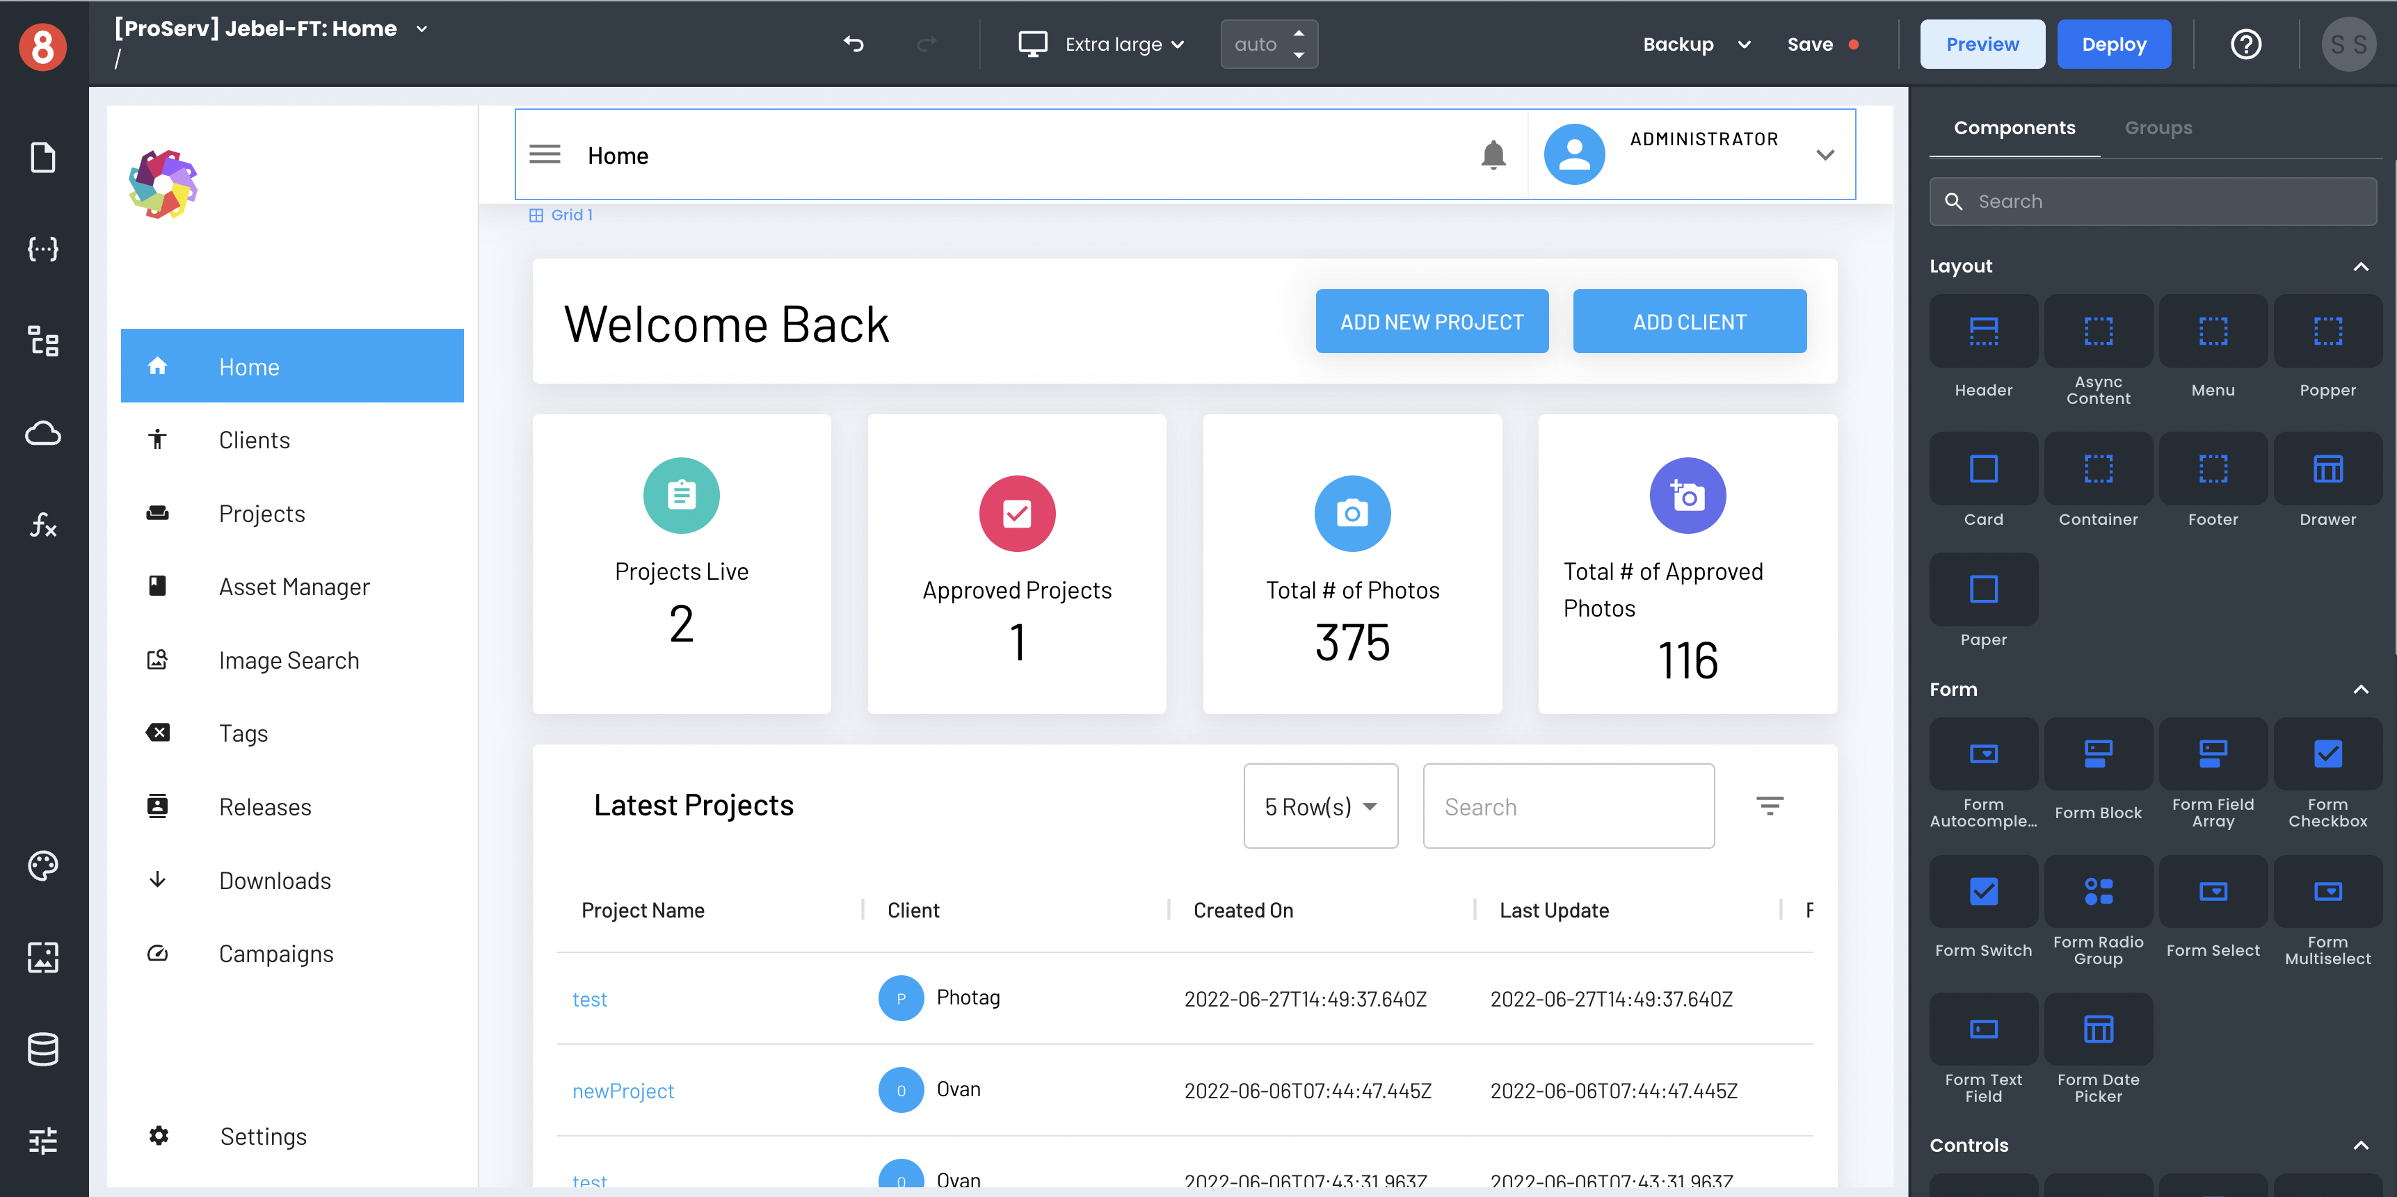Select the Groups tab in panel

[x=2157, y=125]
